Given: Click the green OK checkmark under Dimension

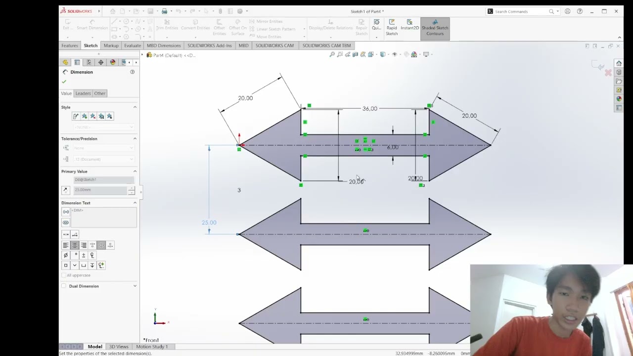Looking at the screenshot, I should click(64, 82).
